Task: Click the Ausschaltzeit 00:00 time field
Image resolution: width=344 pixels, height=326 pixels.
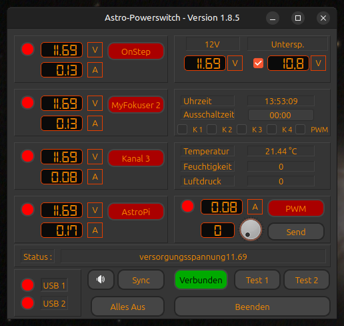Action: click(x=281, y=115)
